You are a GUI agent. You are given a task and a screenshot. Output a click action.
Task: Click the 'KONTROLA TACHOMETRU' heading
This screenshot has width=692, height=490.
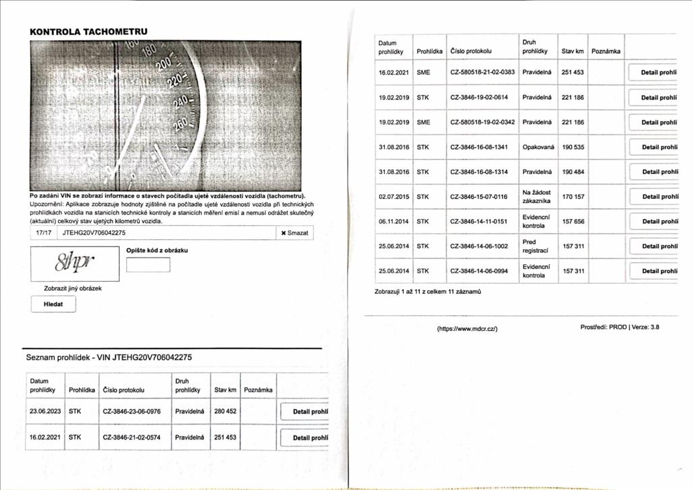88,32
